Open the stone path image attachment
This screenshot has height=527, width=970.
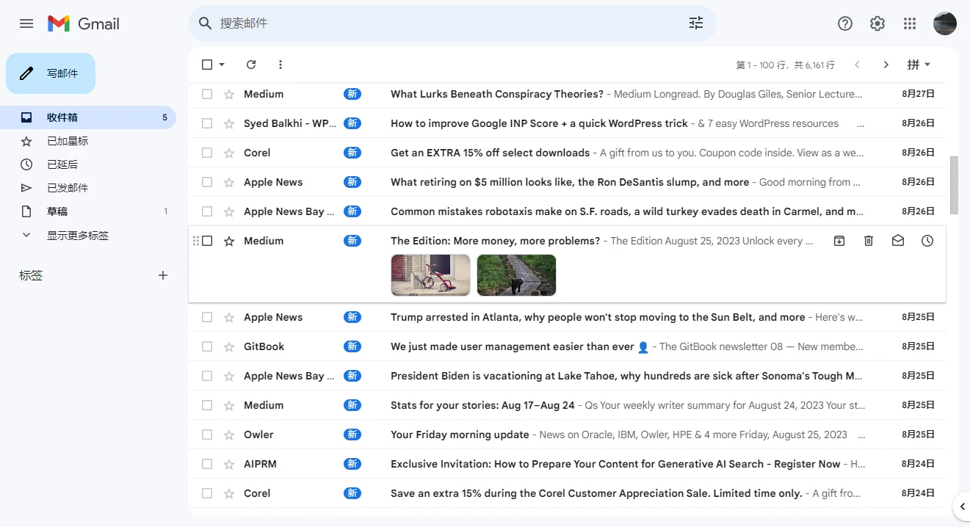(516, 275)
